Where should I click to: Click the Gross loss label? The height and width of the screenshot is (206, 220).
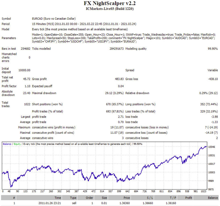pos(132,79)
